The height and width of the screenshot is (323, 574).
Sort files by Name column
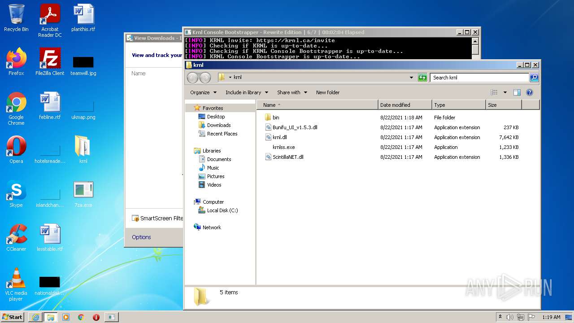click(317, 105)
